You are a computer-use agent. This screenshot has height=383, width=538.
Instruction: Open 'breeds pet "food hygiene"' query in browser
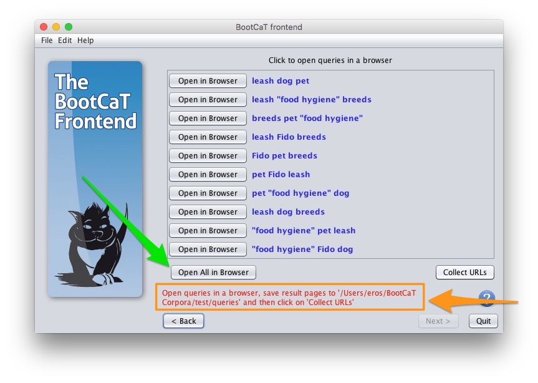click(208, 118)
